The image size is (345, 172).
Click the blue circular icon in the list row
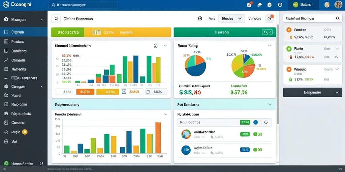tap(186, 150)
